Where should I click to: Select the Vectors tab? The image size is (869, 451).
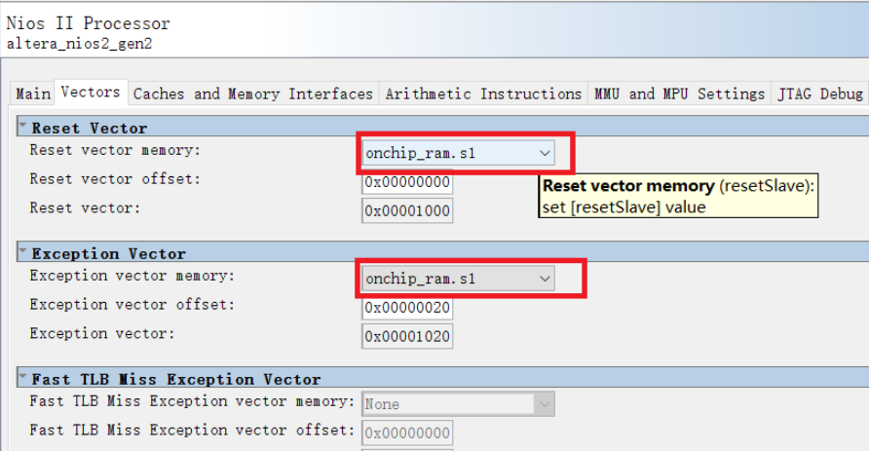pos(91,93)
